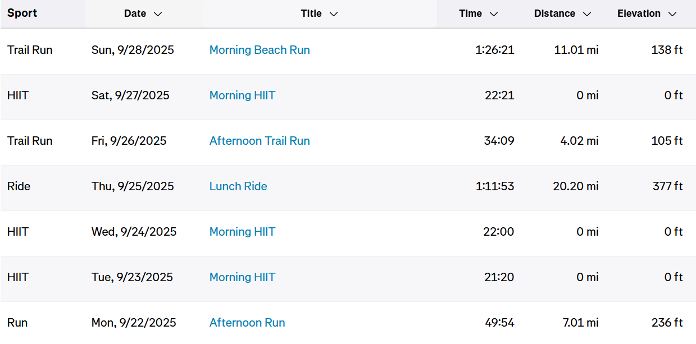The image size is (696, 344).
Task: Open Morning HIIT from Wed 9/24
Action: [x=242, y=232]
